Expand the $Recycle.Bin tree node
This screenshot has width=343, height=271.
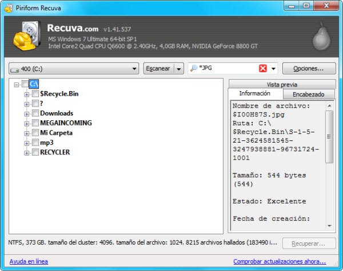[x=27, y=95]
